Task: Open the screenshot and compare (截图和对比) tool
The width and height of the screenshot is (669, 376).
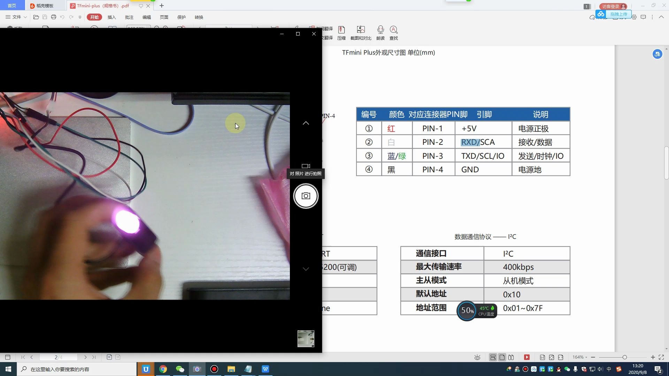Action: click(x=361, y=33)
